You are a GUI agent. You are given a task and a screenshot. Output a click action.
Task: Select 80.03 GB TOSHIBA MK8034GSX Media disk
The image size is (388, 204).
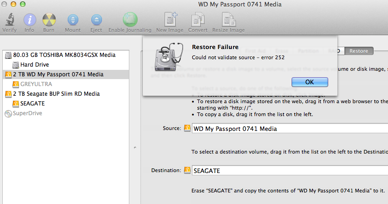point(66,55)
